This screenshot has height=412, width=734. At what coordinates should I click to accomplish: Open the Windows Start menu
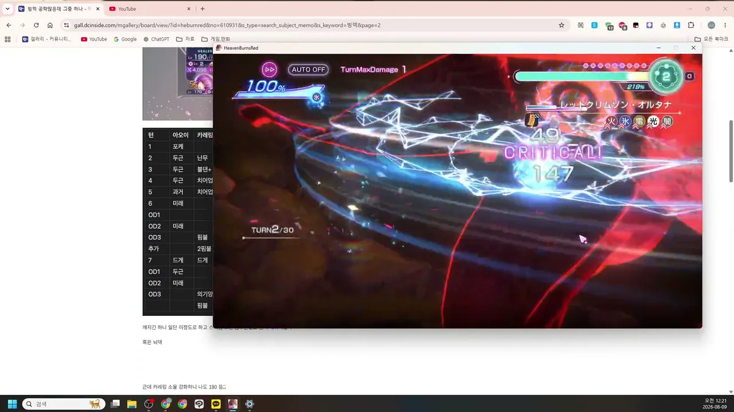click(12, 404)
